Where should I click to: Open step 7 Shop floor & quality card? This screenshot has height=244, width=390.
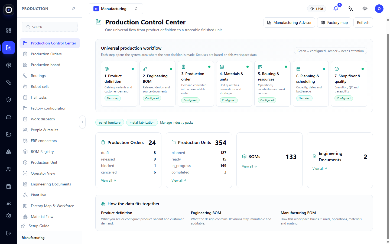pos(349,84)
